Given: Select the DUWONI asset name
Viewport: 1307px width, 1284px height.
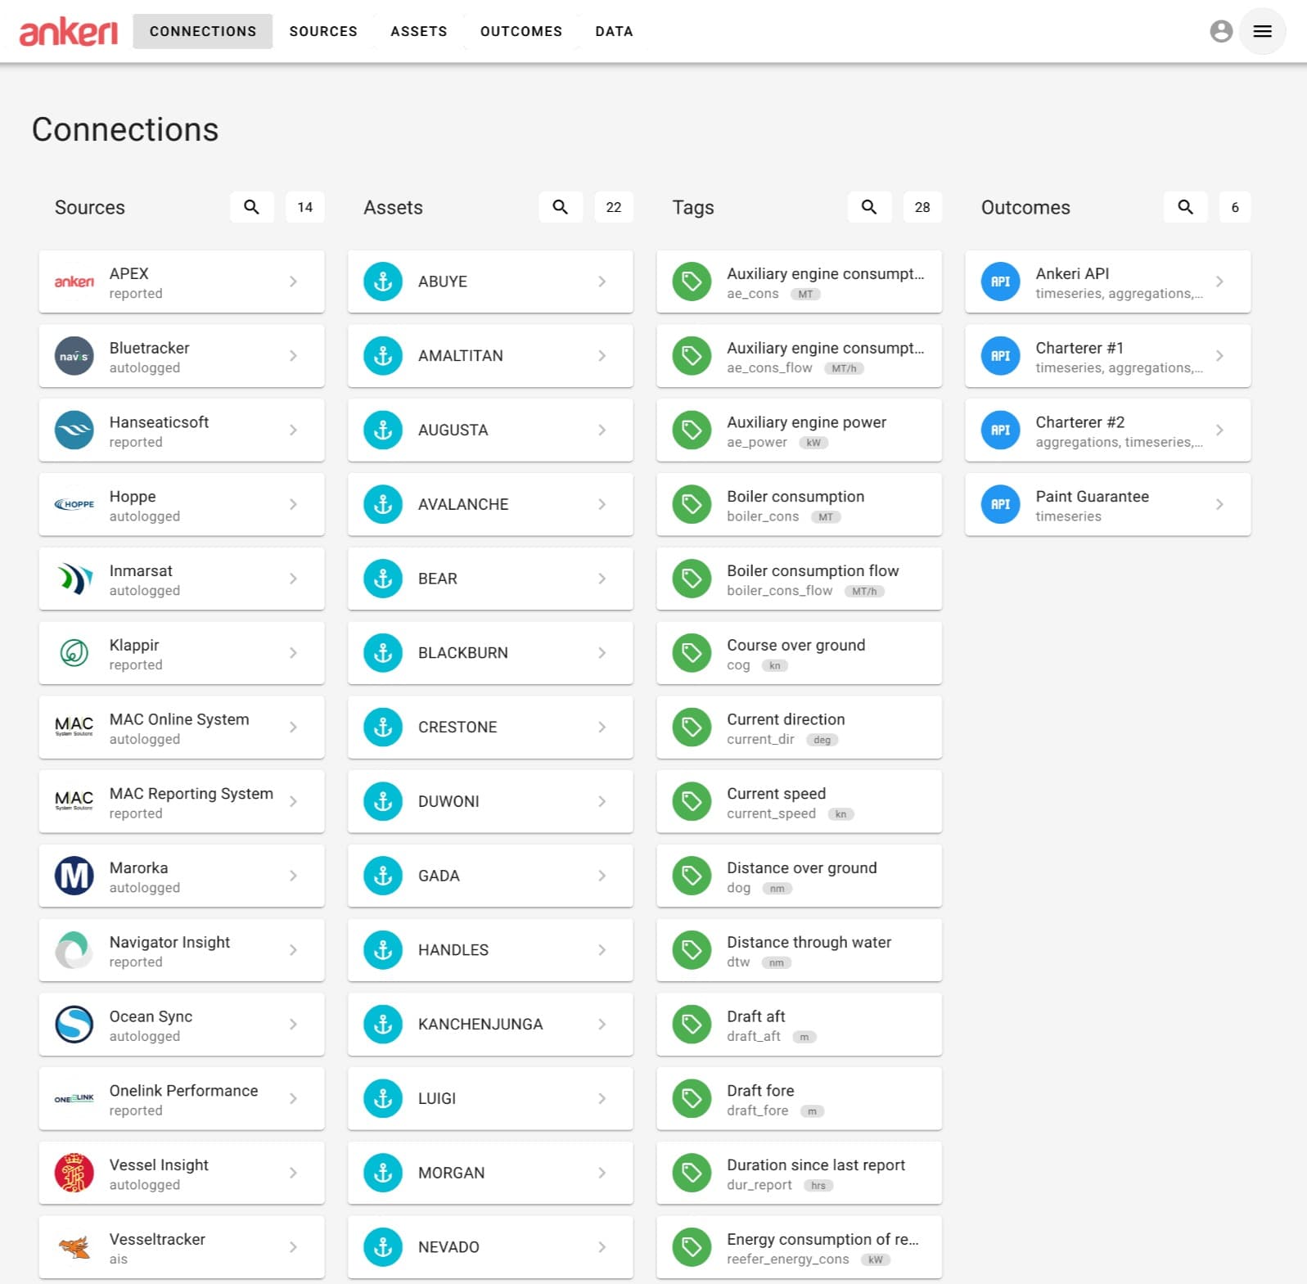Looking at the screenshot, I should [x=448, y=801].
